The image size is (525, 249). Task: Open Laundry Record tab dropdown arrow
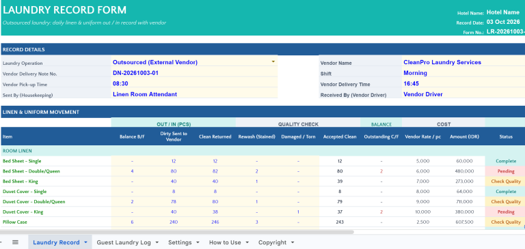point(85,242)
